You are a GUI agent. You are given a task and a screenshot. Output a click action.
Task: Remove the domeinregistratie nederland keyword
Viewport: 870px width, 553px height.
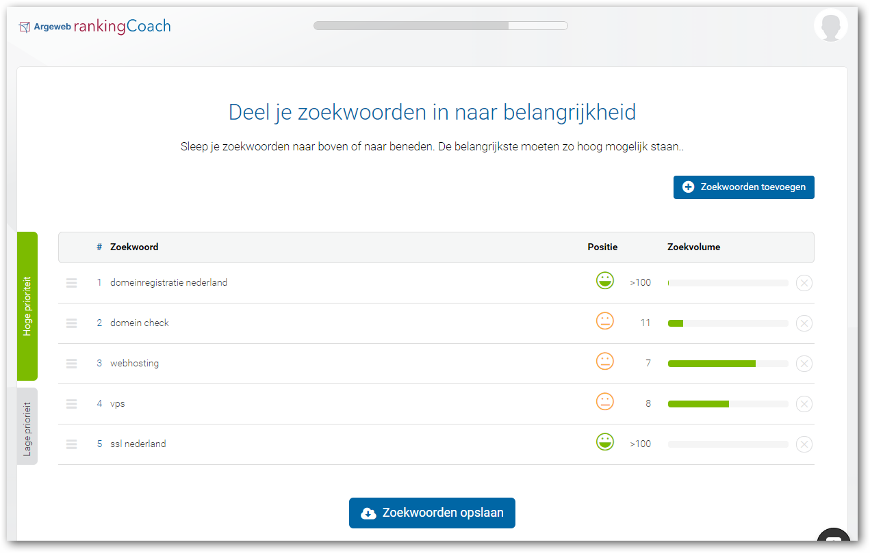(x=804, y=283)
